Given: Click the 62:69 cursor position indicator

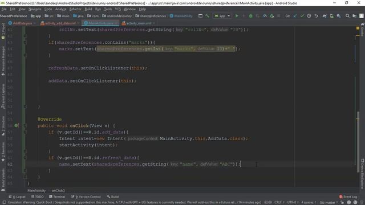Looking at the screenshot, I should 268,203.
